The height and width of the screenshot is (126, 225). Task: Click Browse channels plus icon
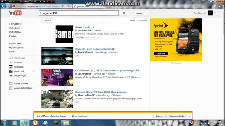tap(11, 84)
